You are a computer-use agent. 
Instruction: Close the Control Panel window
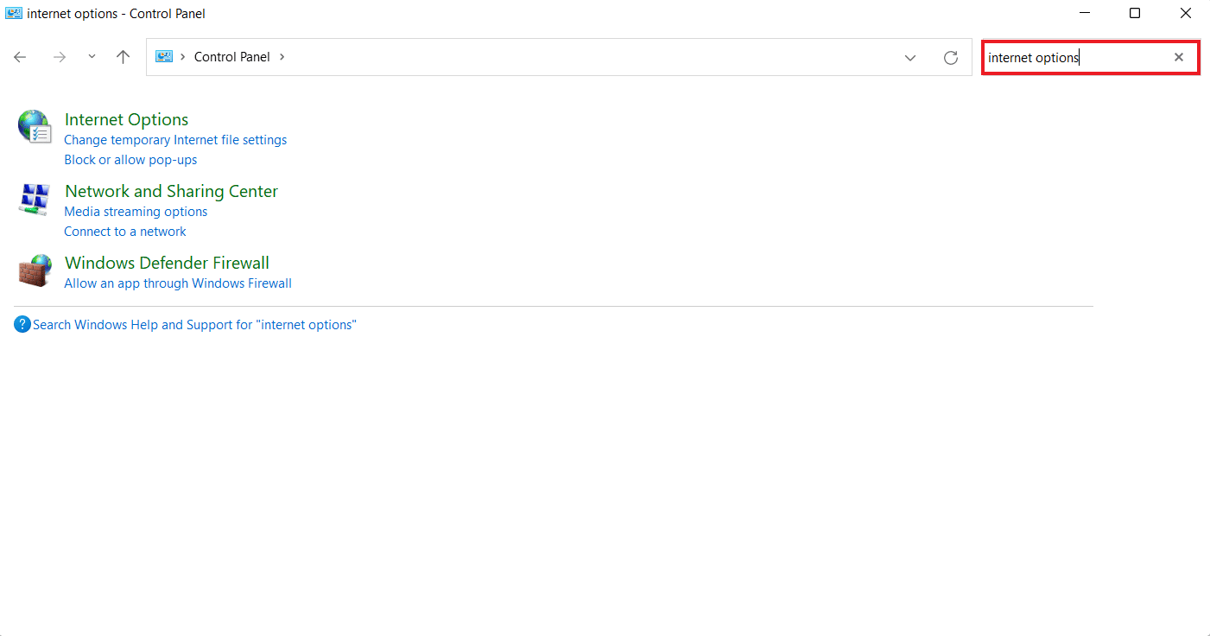tap(1186, 13)
